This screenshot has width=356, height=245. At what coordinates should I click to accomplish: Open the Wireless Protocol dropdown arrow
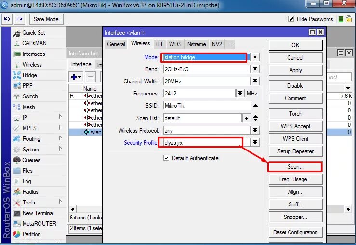point(255,130)
